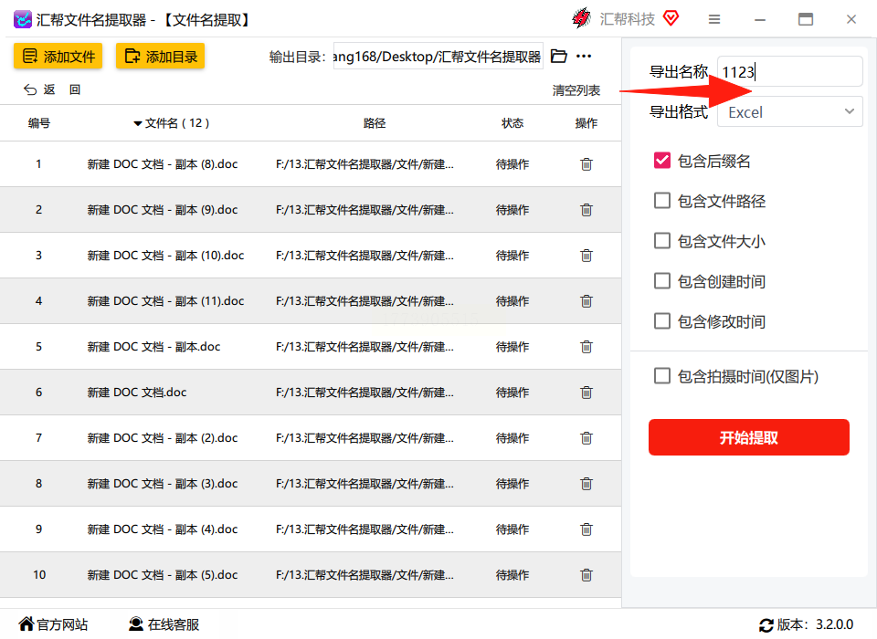Tick the 包含创建时间 checkbox
877x639 pixels.
coord(662,281)
